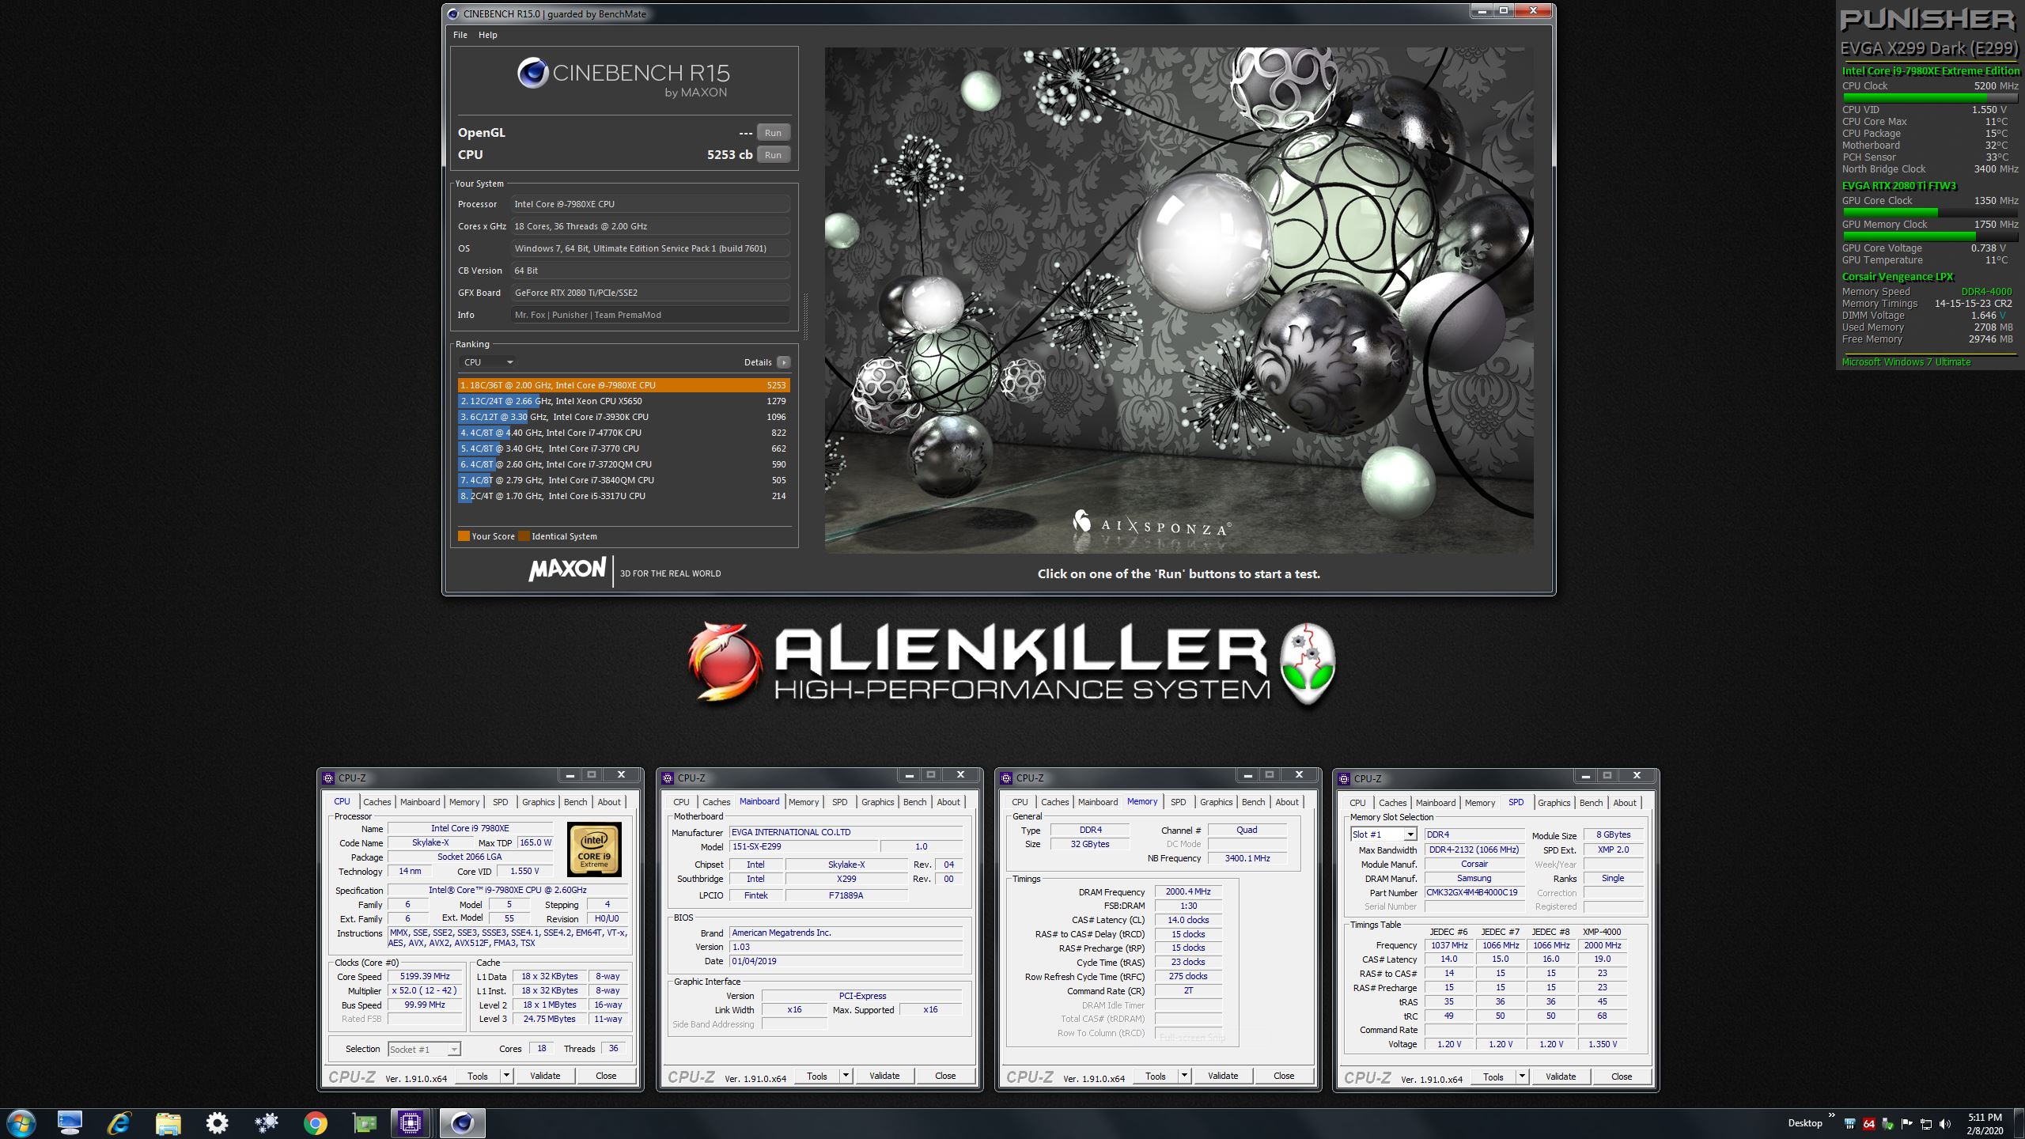Click the Action Center flag tray icon
Viewport: 2025px width, 1139px height.
[x=1906, y=1123]
